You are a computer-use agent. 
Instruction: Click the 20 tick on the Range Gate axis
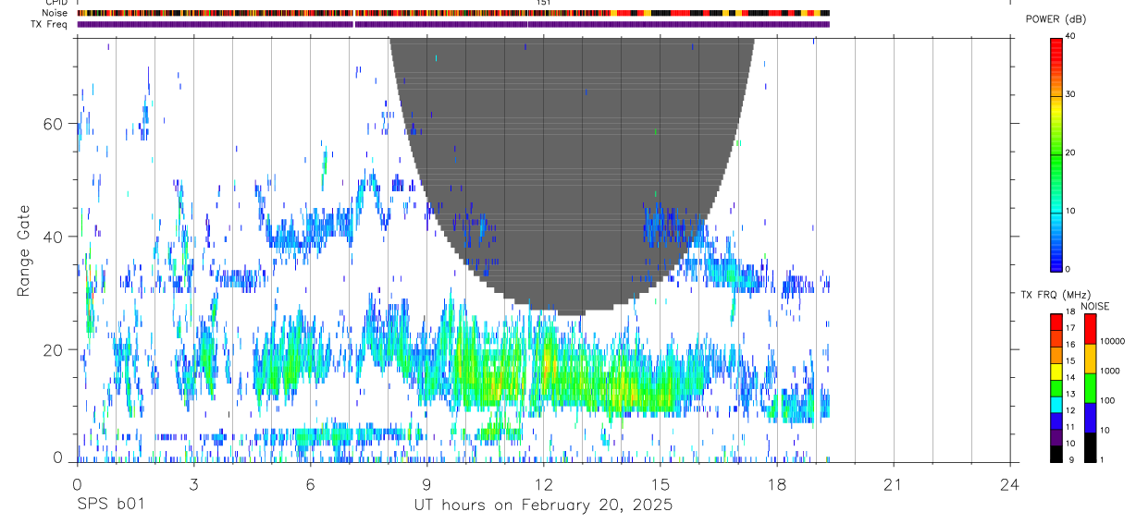pyautogui.click(x=55, y=349)
